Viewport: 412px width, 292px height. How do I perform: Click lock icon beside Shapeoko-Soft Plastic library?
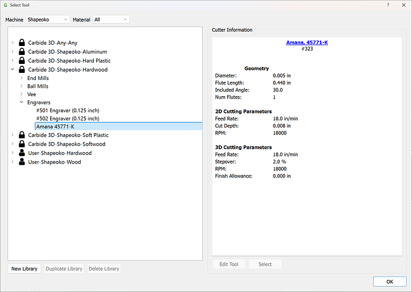point(22,135)
